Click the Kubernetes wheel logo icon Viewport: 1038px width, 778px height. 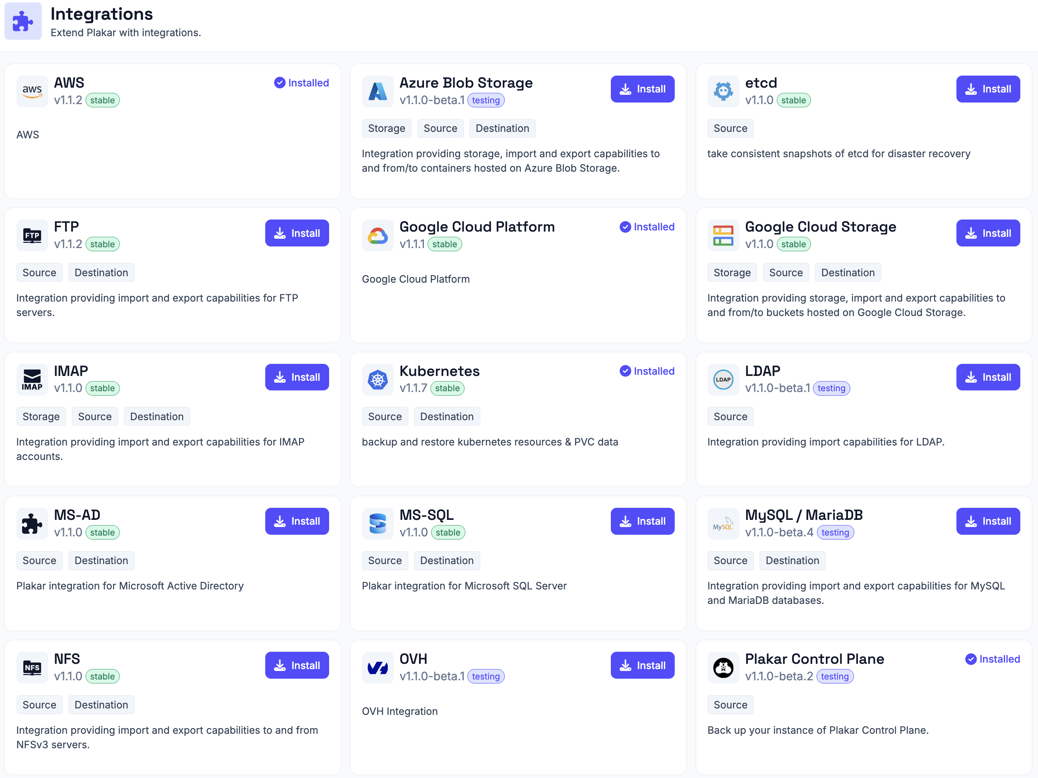pyautogui.click(x=377, y=380)
